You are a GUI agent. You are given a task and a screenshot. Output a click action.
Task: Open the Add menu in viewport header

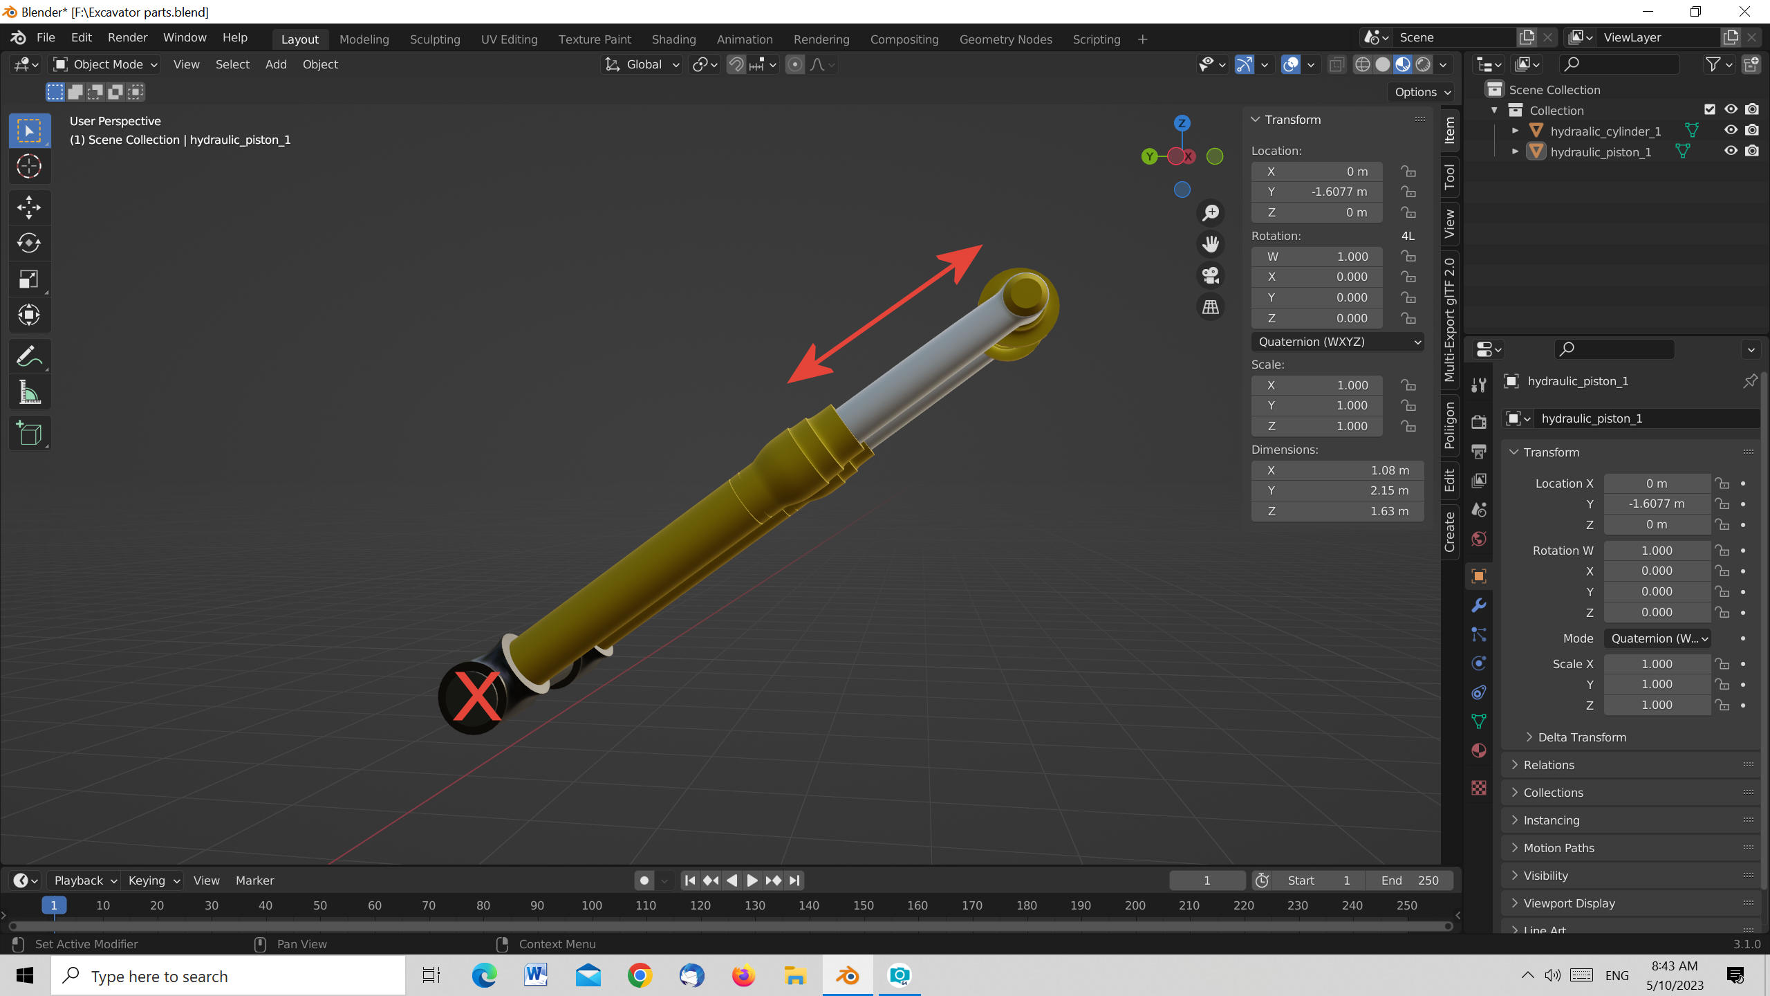click(276, 64)
